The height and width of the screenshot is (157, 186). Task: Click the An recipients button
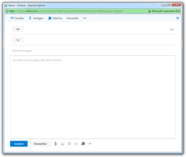pos(18,29)
